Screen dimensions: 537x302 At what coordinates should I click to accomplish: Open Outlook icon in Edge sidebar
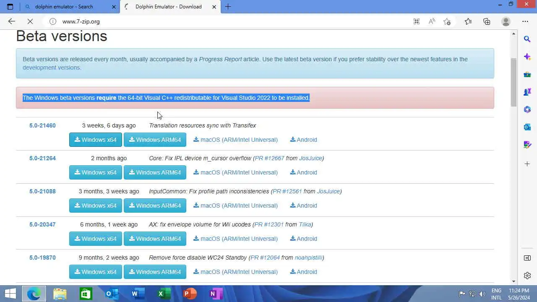coord(527,127)
